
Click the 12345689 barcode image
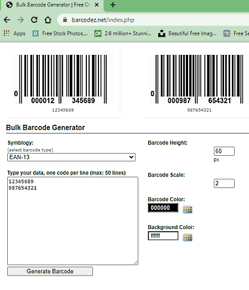[63, 79]
